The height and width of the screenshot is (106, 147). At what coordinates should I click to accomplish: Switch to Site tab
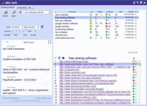30,8
